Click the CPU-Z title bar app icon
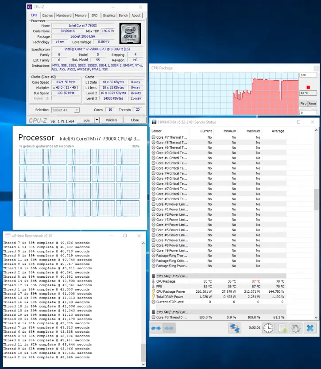The width and height of the screenshot is (321, 369). [x=30, y=7]
